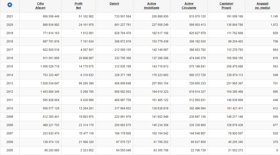This screenshot has height=155, width=280.
Task: Click current assets value 815 070 120
Action: 197,16
